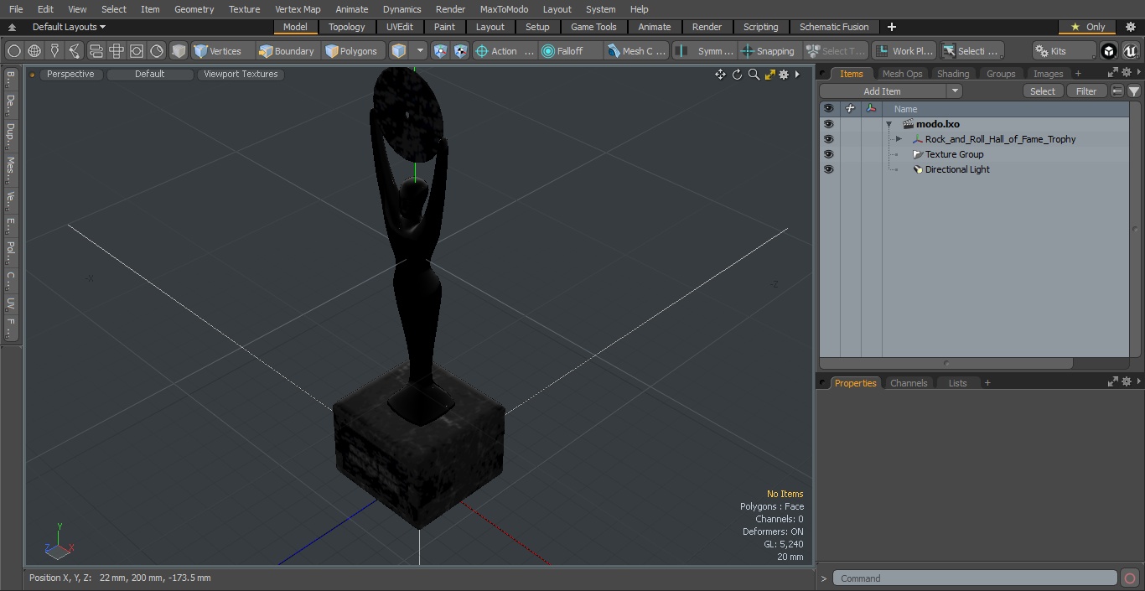Toggle Snapping on
The image size is (1145, 591).
[769, 51]
